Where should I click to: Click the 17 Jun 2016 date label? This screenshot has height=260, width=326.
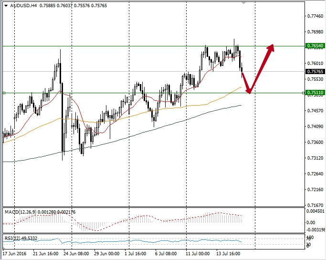click(14, 253)
